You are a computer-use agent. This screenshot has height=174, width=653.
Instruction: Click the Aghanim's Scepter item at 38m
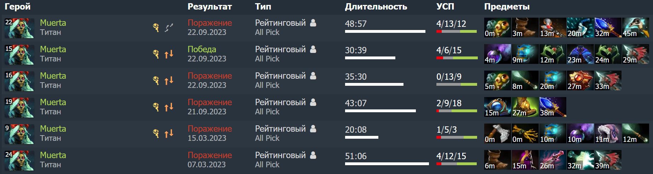pos(552,107)
